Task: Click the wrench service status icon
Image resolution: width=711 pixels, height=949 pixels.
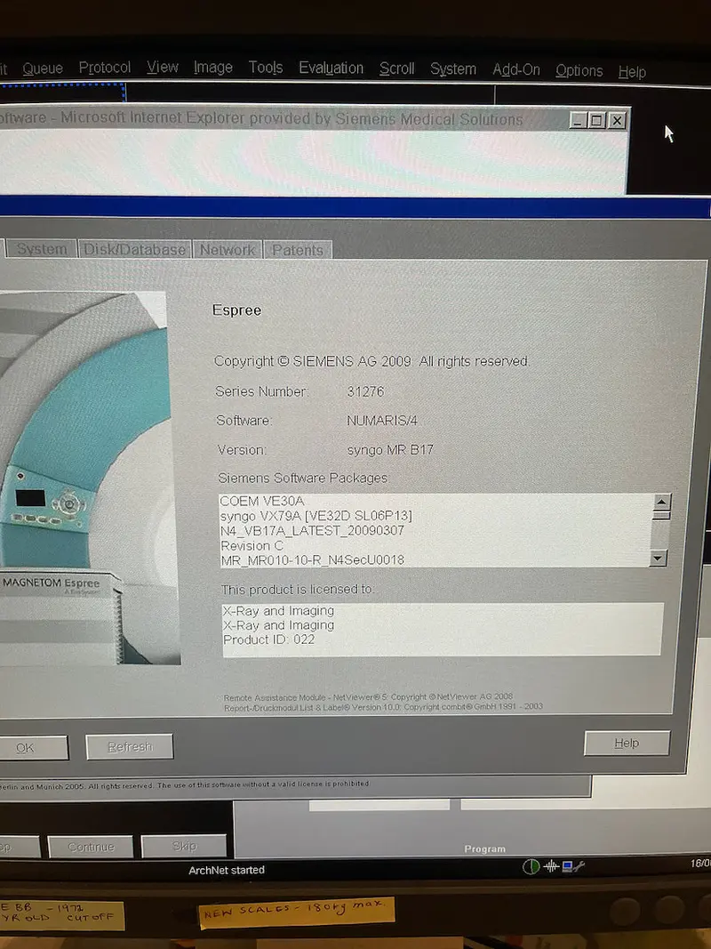Action: 579,866
